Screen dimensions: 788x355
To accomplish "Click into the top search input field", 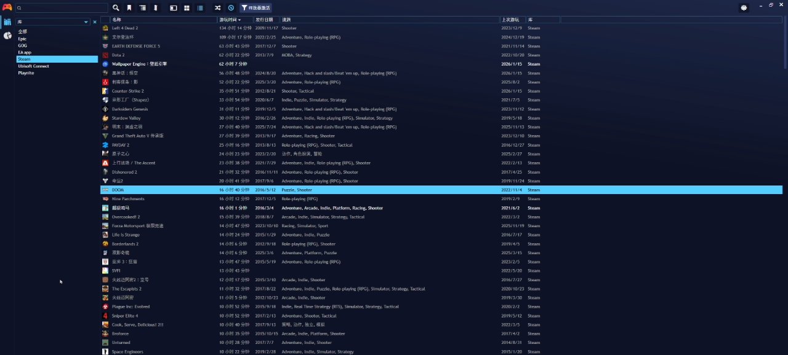I will tap(62, 8).
